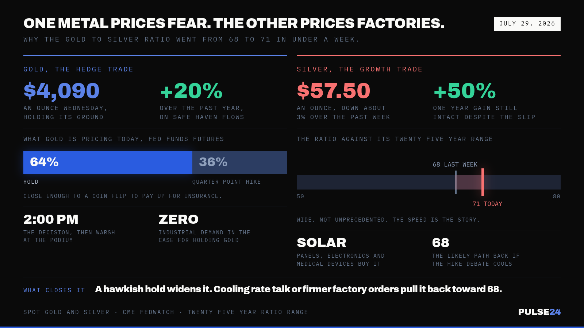Click the PULSE24 logo
The image size is (584, 328).
(x=539, y=312)
